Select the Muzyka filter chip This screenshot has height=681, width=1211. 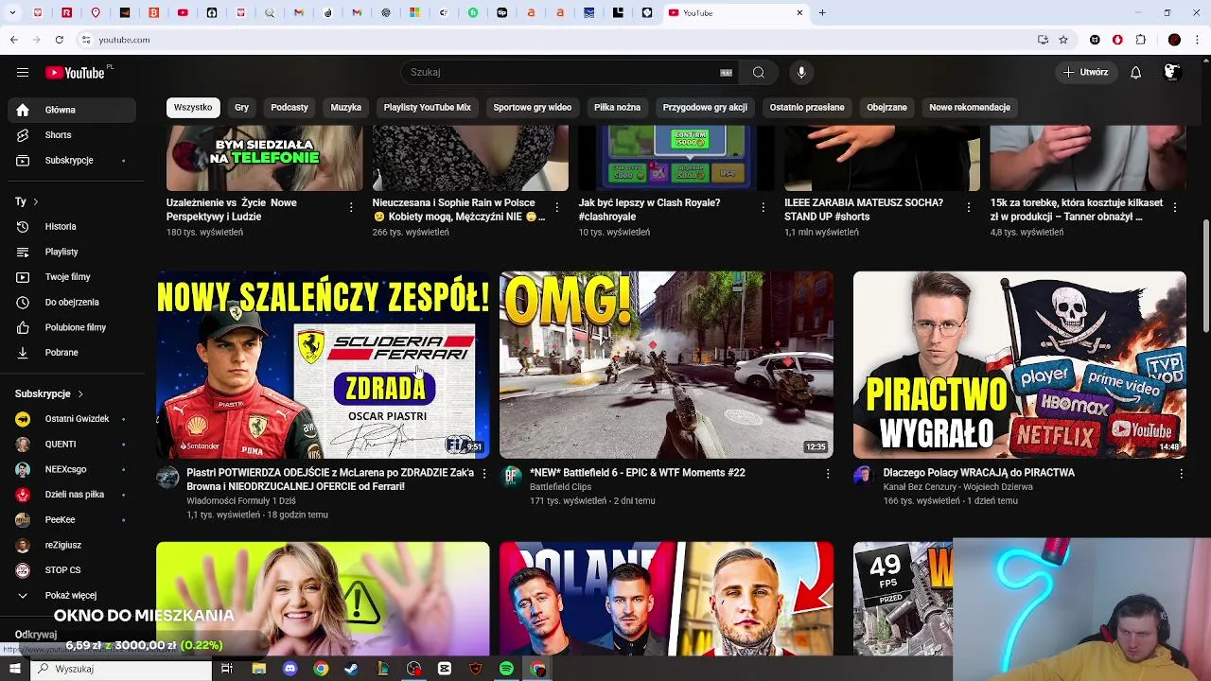[345, 107]
